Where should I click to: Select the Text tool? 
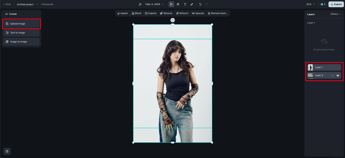[x=185, y=4]
